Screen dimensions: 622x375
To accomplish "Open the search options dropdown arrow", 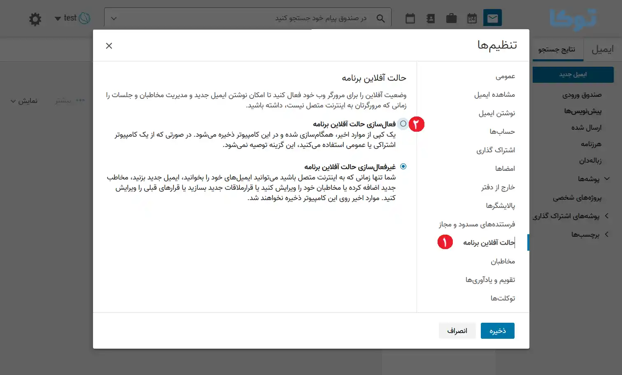I will point(114,19).
